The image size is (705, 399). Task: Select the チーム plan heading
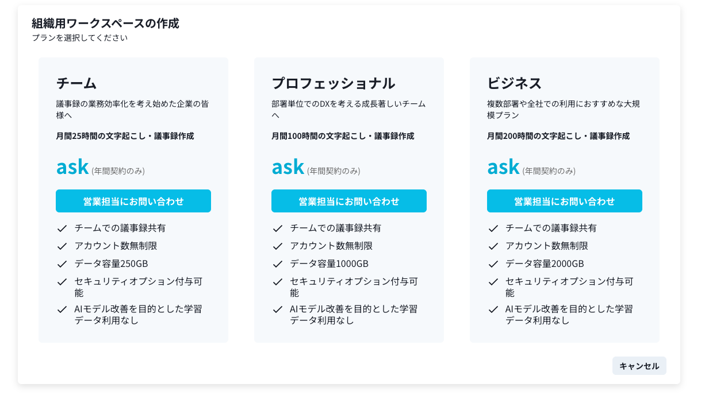[76, 83]
